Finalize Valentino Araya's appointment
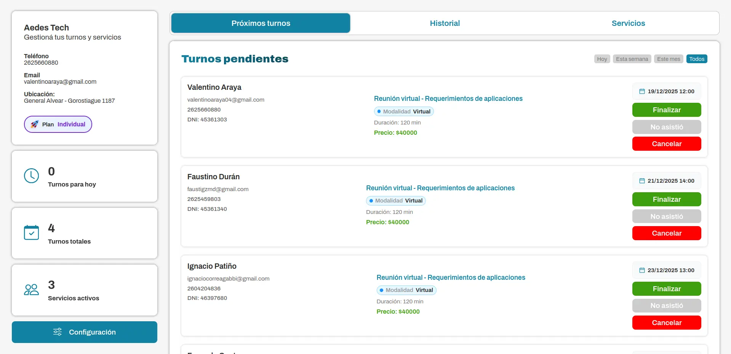This screenshot has width=731, height=354. click(x=666, y=110)
